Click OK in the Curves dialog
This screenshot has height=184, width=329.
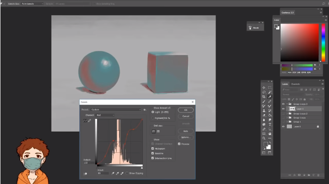click(185, 110)
